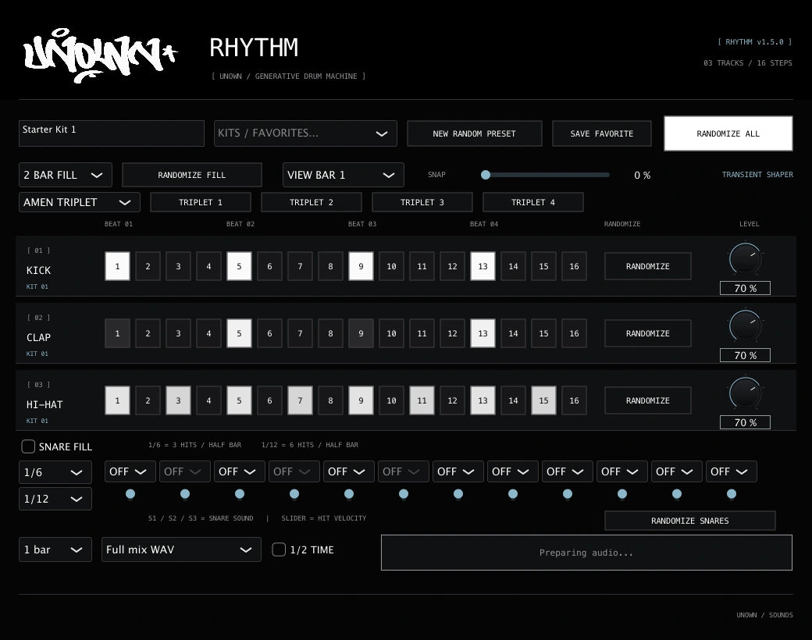Image resolution: width=812 pixels, height=640 pixels.
Task: Toggle Clap step 13
Action: click(483, 333)
